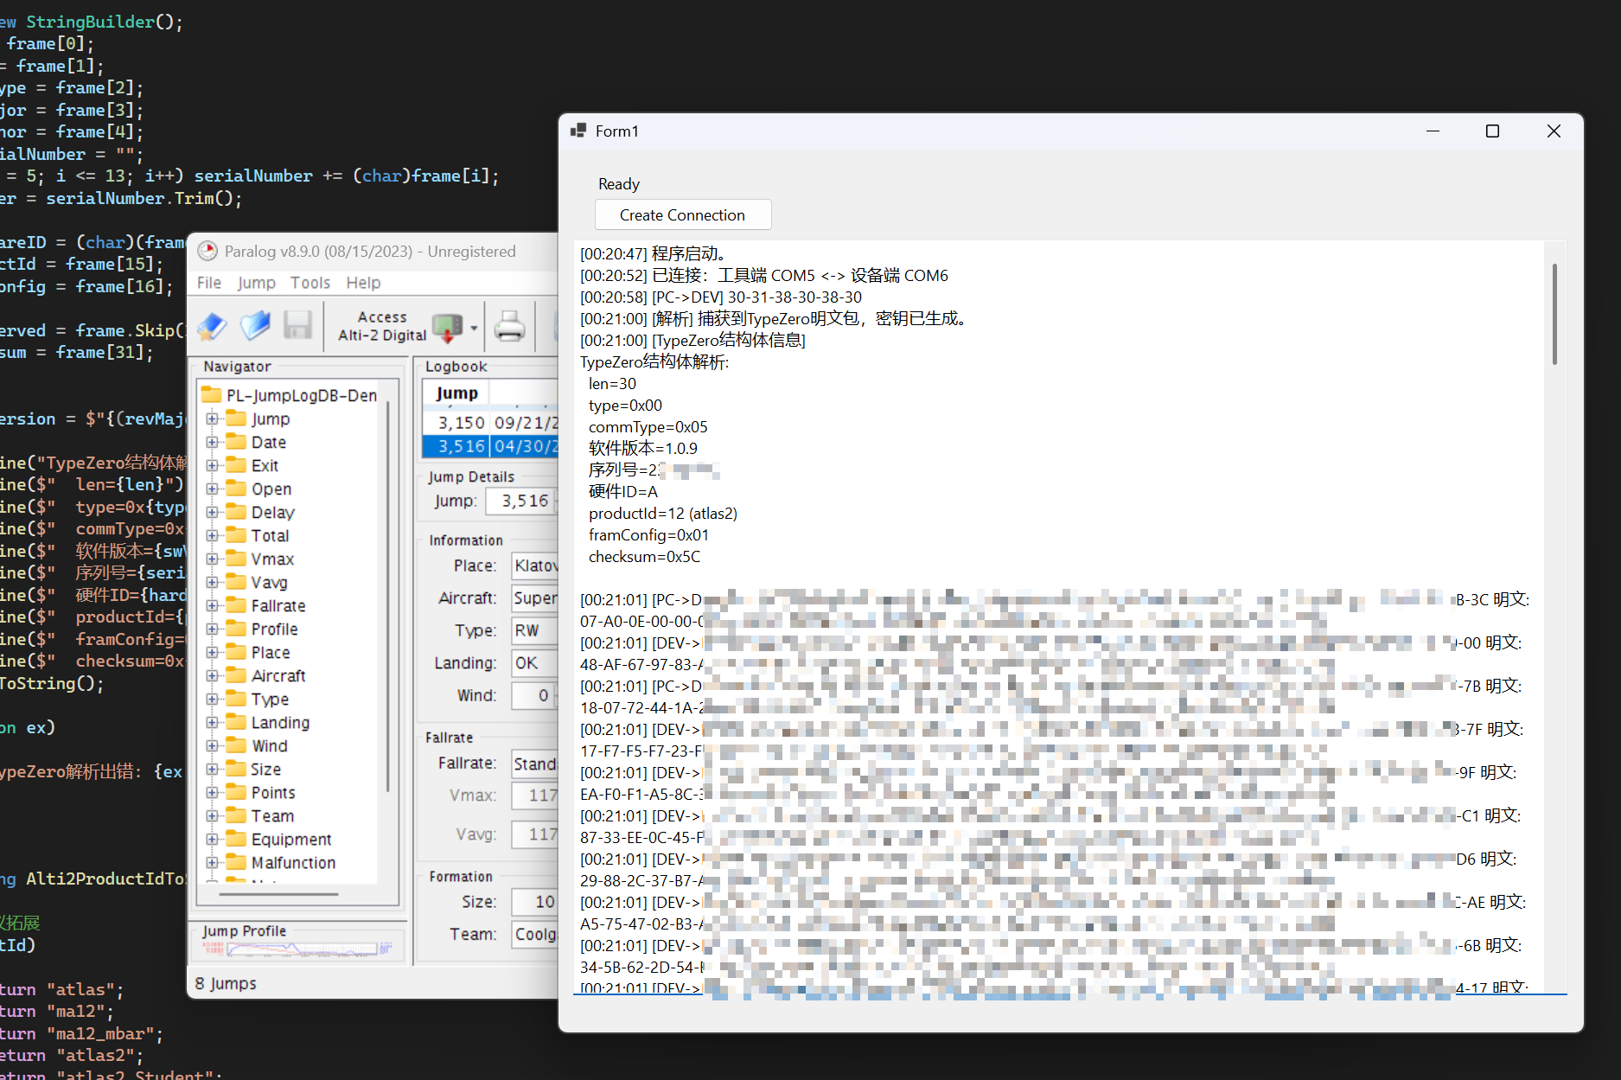This screenshot has width=1621, height=1080.
Task: Create a new logbook via toolbar icon
Action: [211, 326]
